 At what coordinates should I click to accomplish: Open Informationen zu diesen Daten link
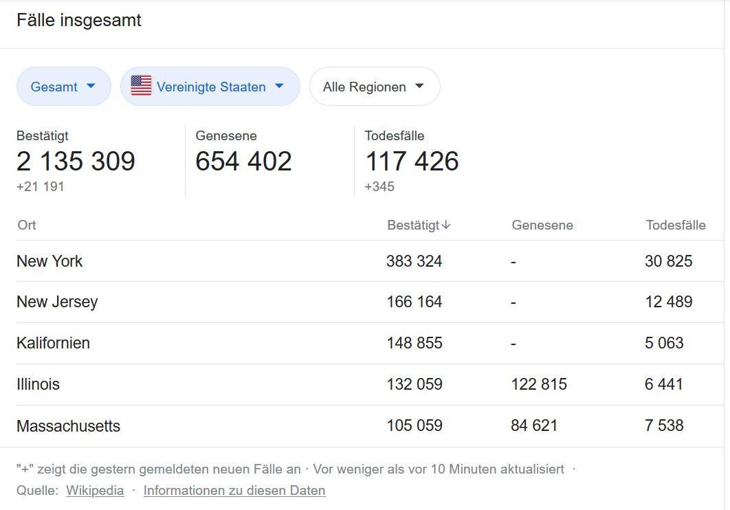coord(234,491)
